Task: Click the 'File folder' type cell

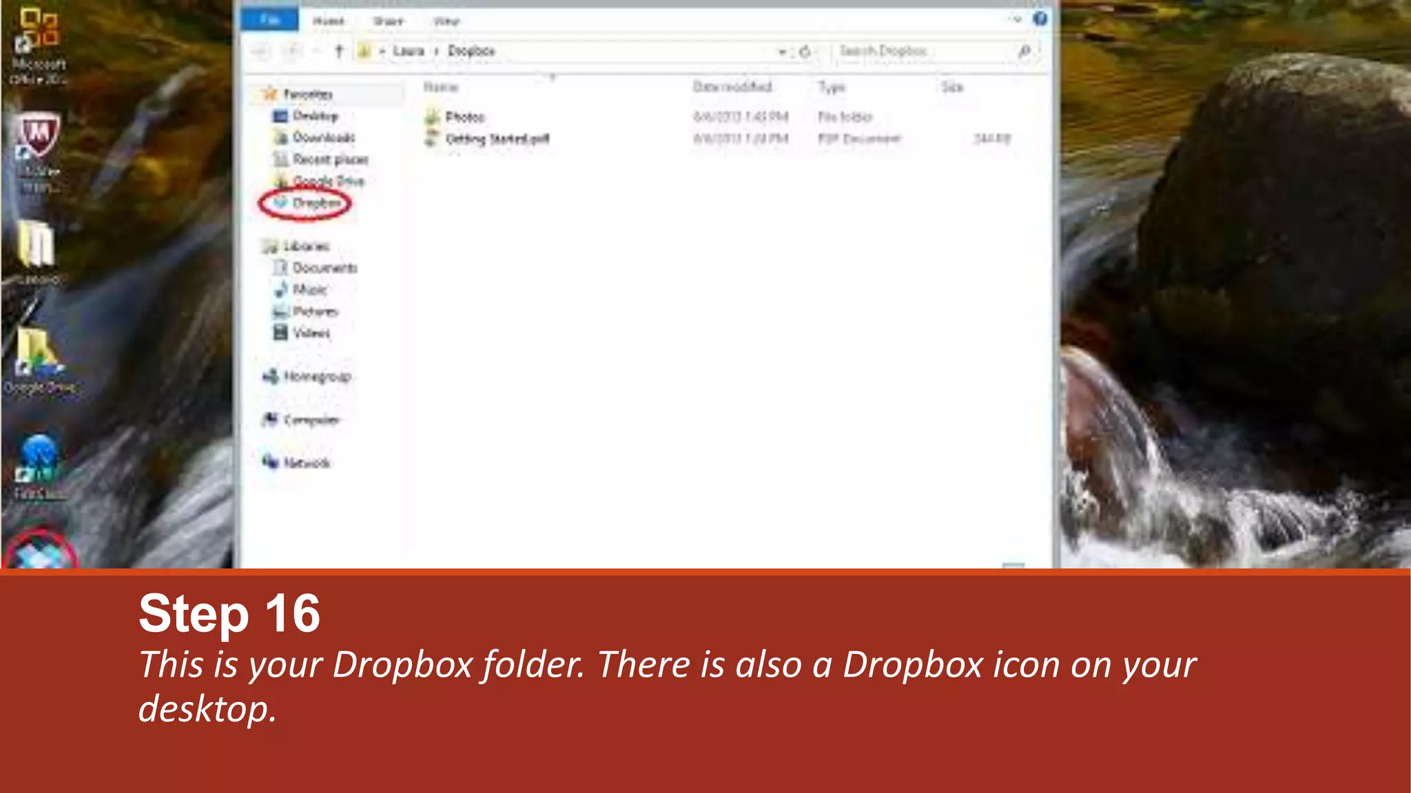Action: [x=845, y=117]
